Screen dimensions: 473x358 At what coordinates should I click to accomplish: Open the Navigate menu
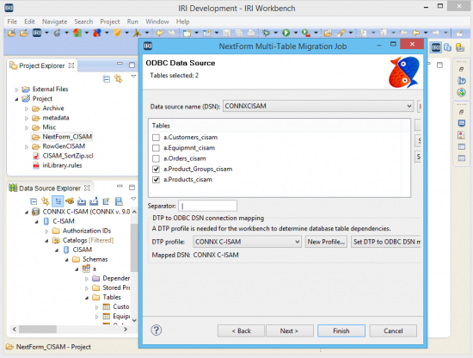click(54, 22)
